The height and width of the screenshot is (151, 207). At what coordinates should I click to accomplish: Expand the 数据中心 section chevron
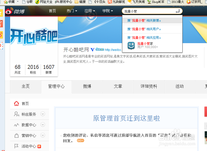point(43,124)
